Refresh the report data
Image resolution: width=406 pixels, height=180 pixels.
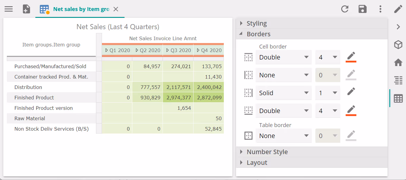coord(345,9)
